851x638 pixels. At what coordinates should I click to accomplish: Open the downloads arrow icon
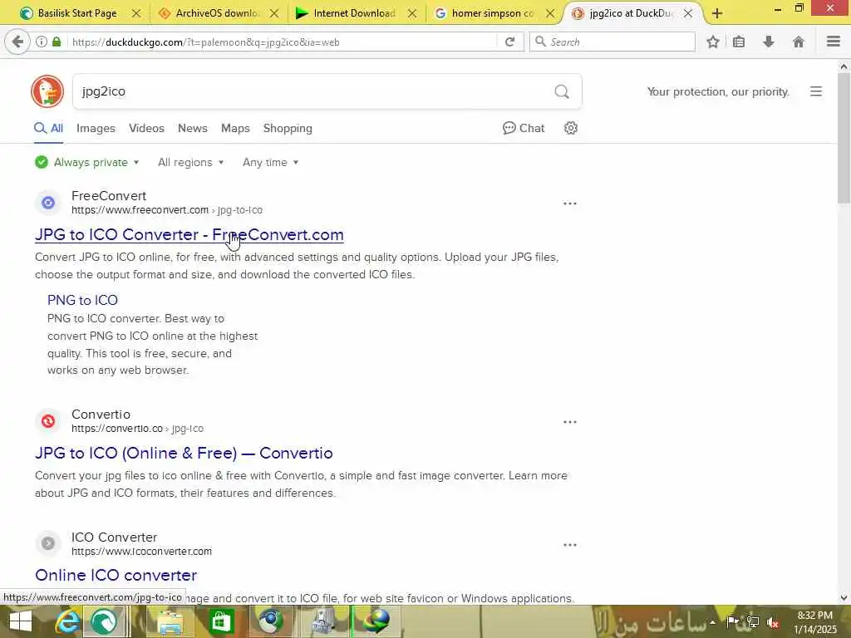click(x=769, y=42)
